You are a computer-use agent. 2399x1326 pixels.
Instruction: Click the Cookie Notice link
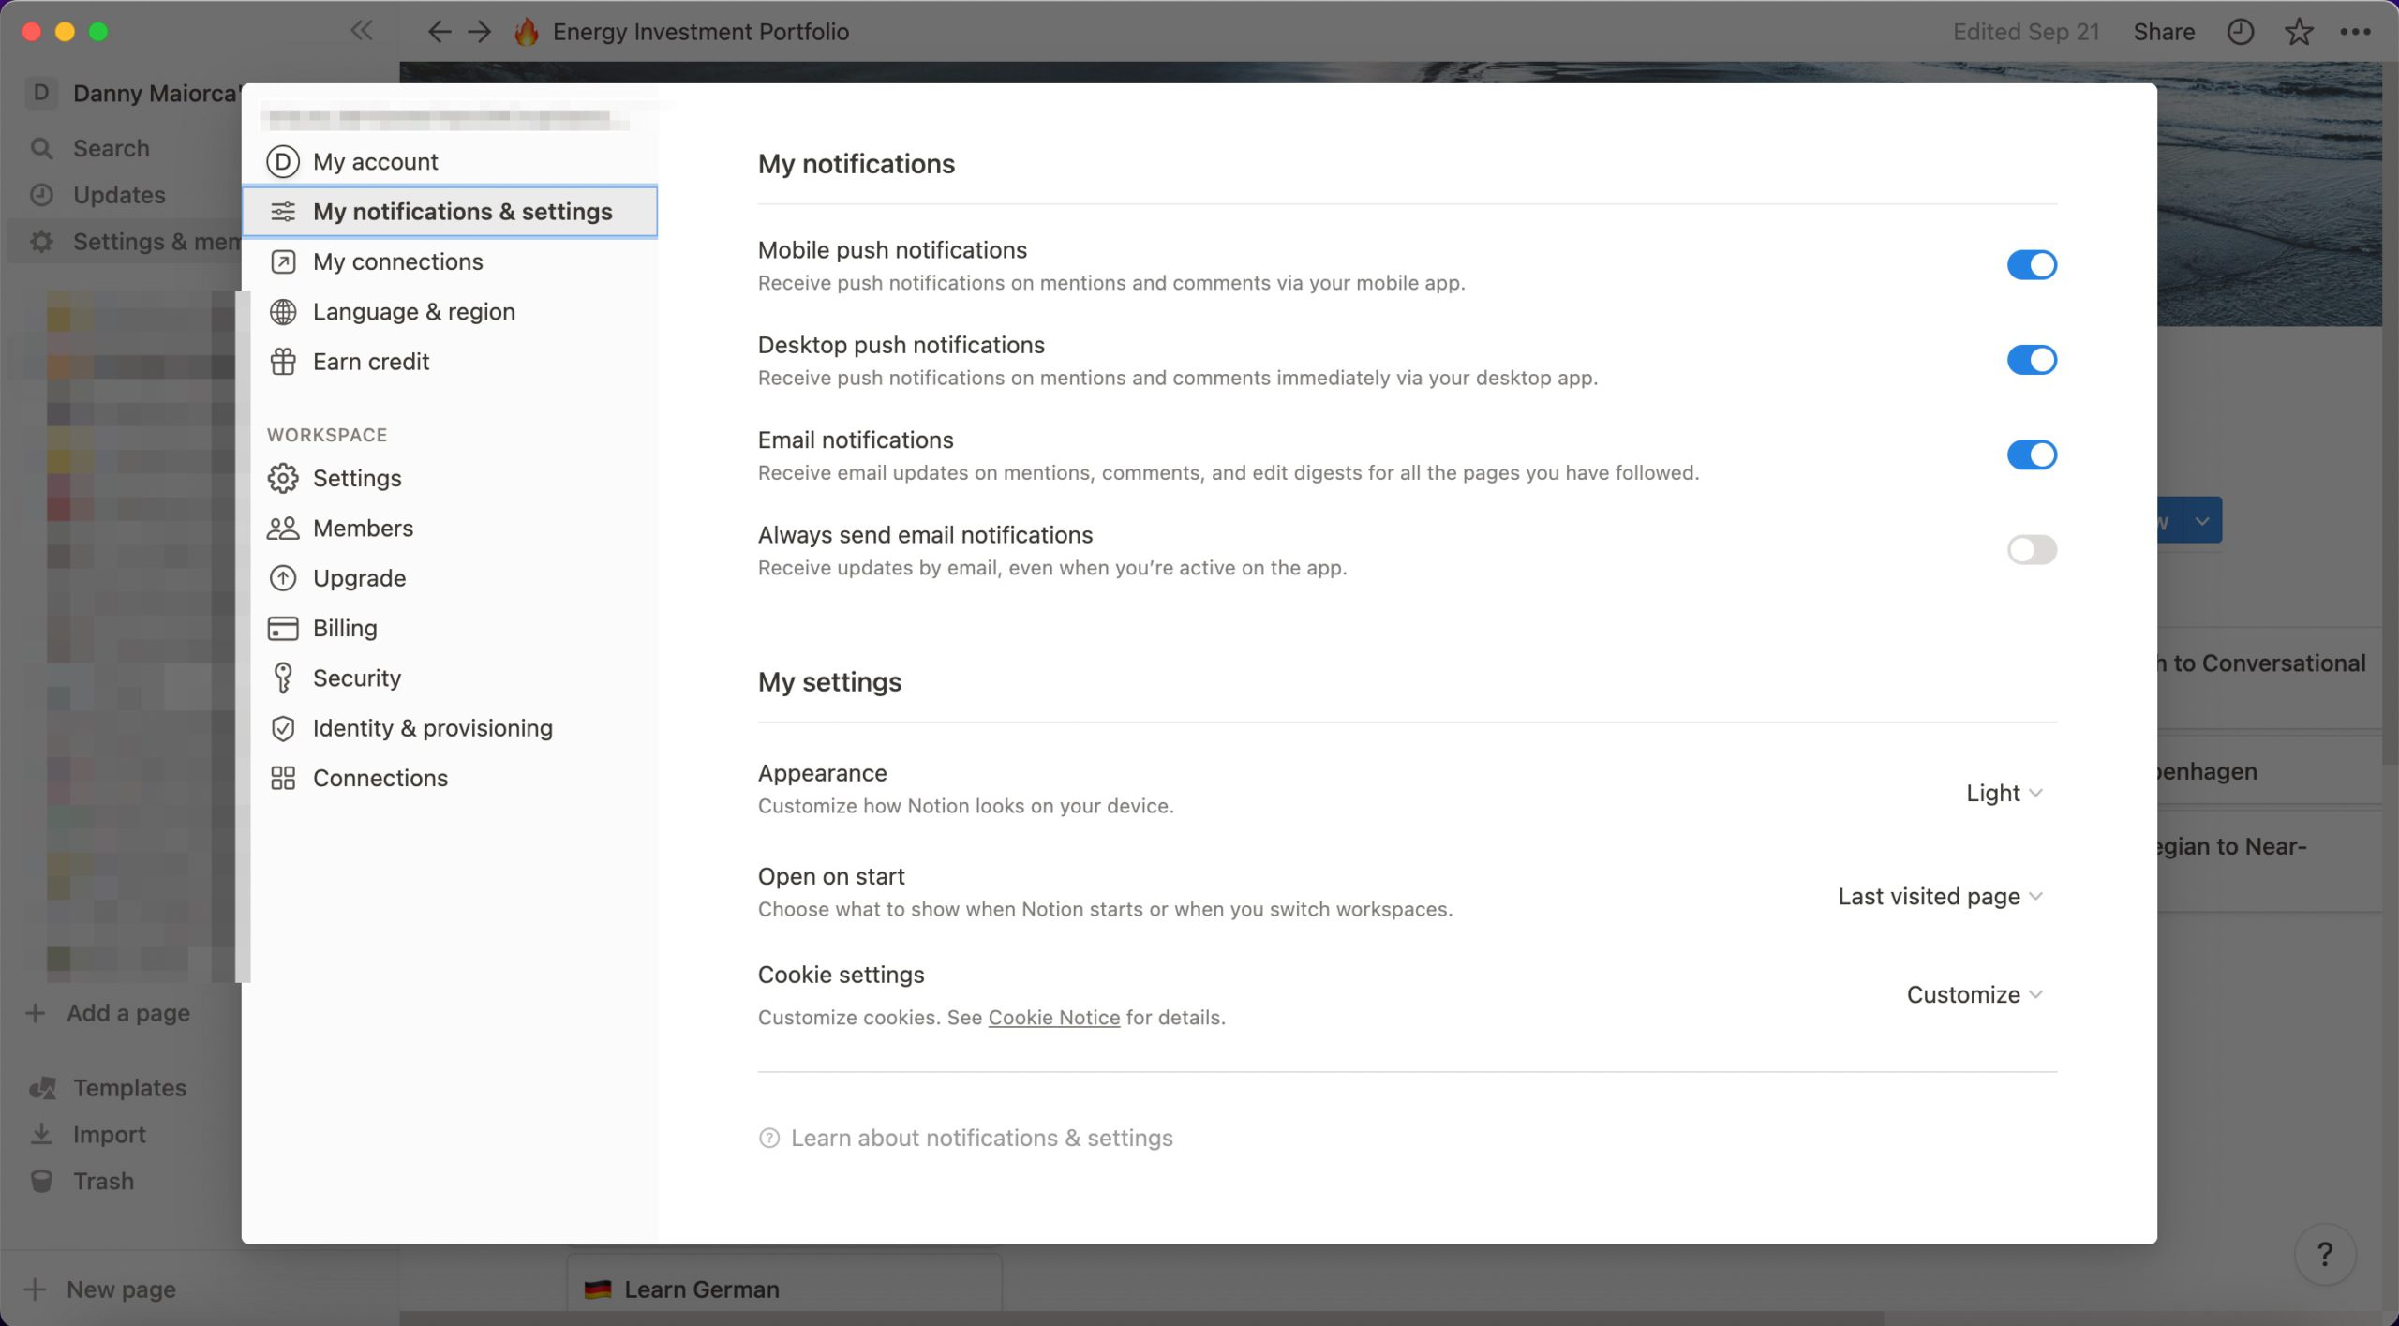tap(1053, 1018)
